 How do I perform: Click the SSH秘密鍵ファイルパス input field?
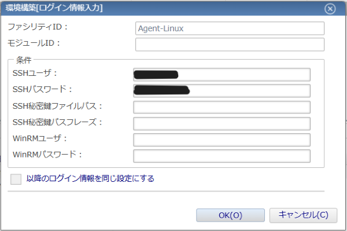coord(222,107)
